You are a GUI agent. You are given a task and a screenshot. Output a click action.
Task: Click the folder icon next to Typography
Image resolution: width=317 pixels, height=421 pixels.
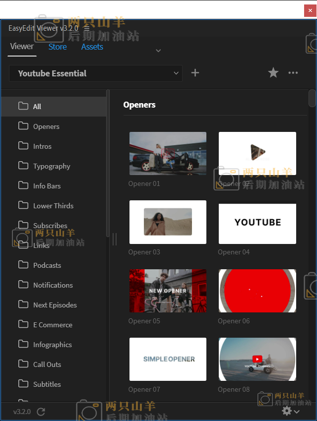pos(23,166)
